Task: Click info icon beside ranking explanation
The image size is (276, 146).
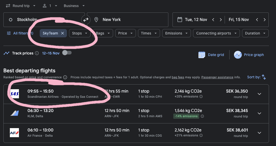Action: tap(65, 77)
